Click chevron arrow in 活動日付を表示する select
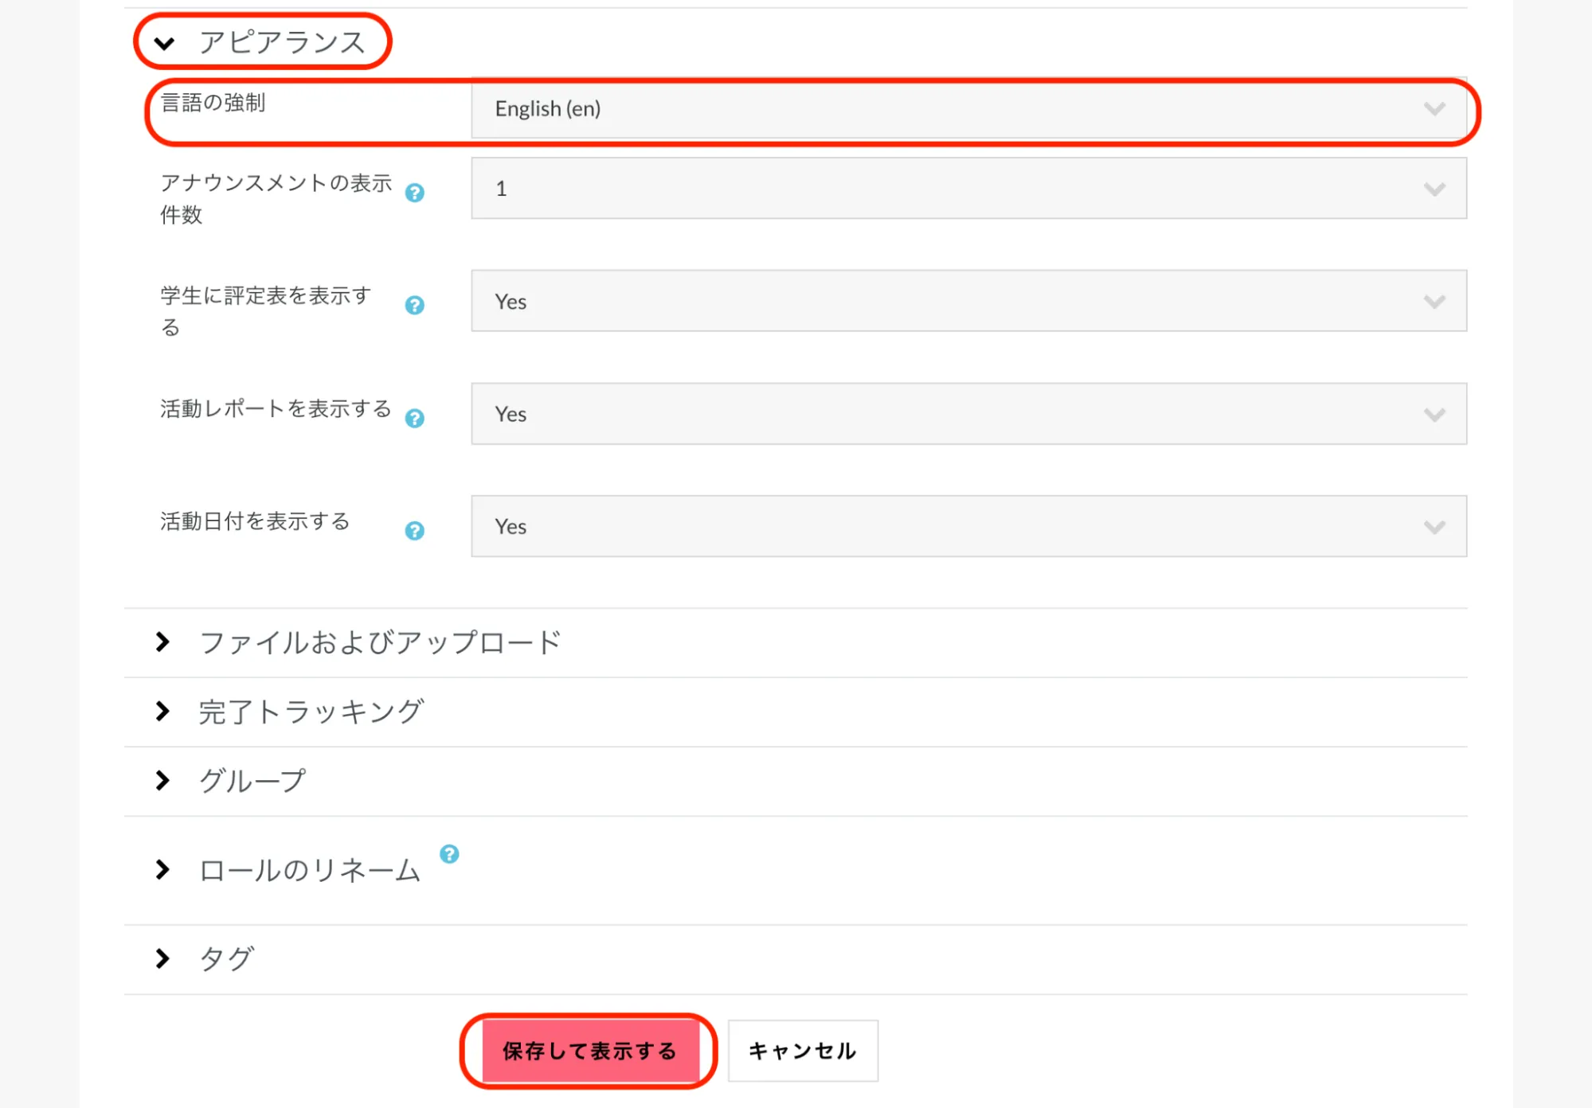Screen dimensions: 1592x1108 tap(1434, 527)
